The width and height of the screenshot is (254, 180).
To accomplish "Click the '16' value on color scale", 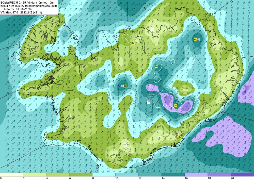I will click(x=186, y=178).
